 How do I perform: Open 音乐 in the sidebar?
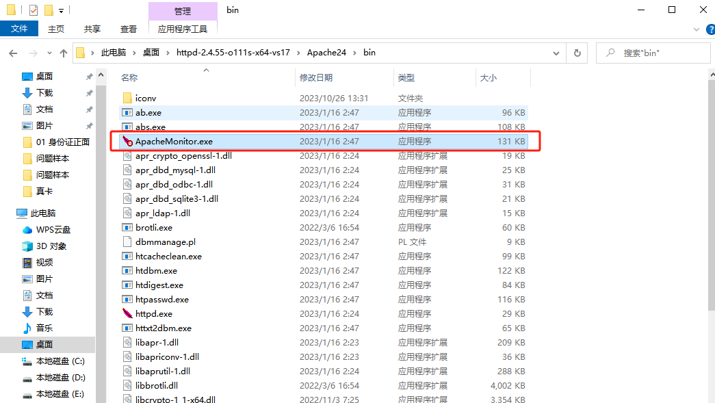click(44, 328)
